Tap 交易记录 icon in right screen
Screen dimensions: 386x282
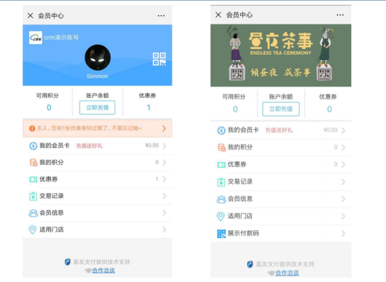click(221, 182)
